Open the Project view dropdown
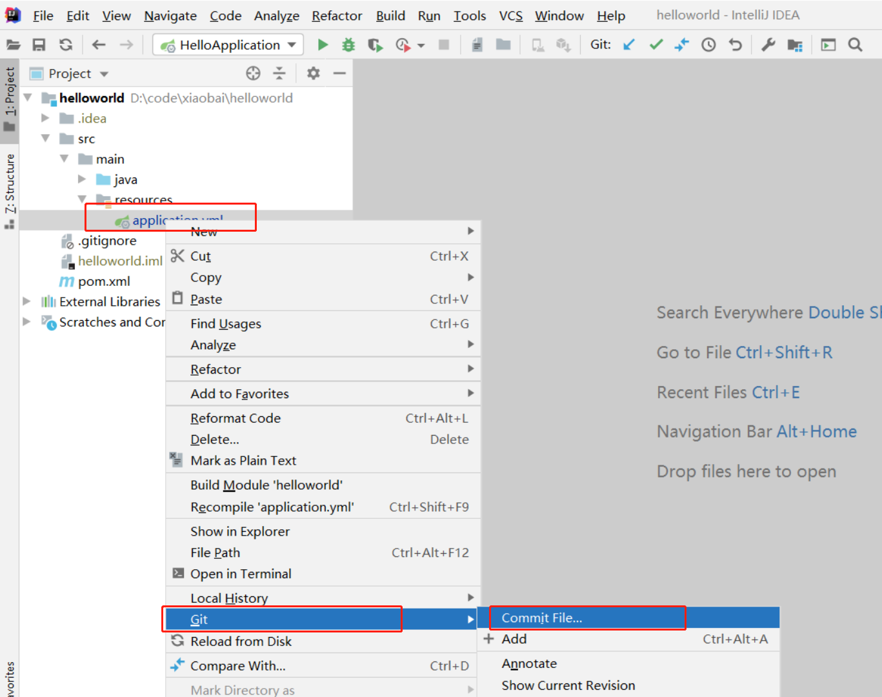 (105, 74)
